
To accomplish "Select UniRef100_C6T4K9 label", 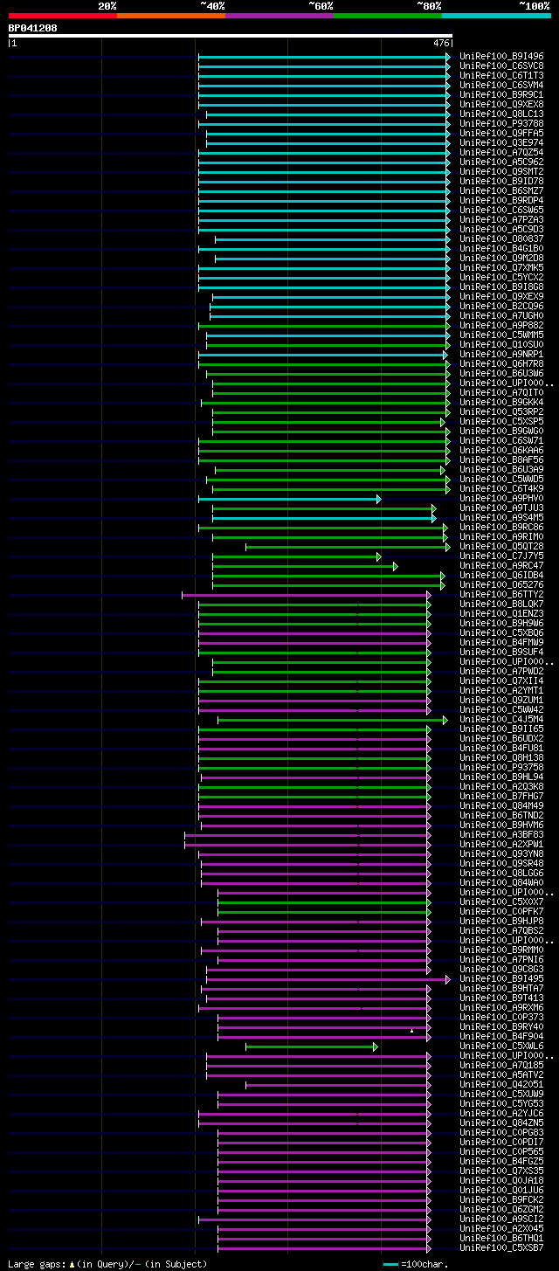I will coord(502,488).
